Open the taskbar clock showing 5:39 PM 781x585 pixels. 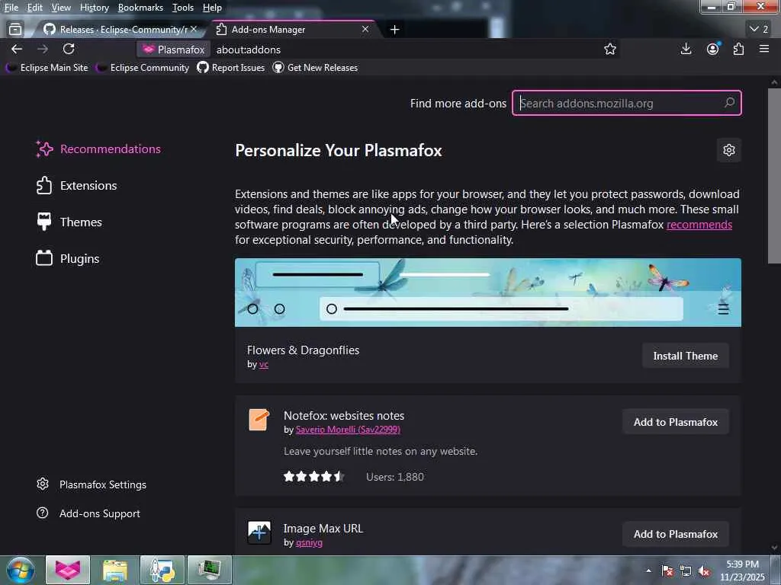click(x=742, y=571)
